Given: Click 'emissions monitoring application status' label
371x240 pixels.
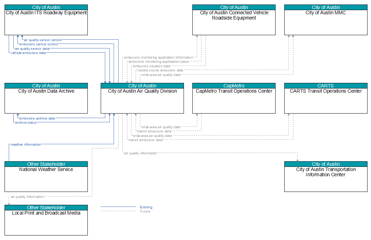Looking at the screenshot, I should tap(159, 62).
